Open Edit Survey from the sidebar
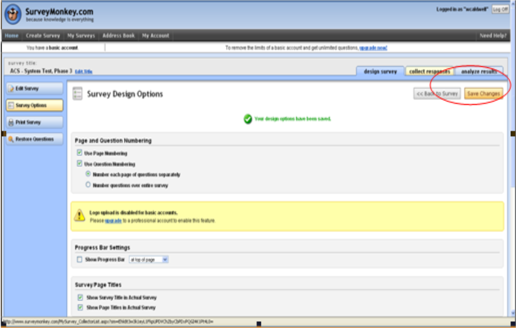 click(x=34, y=88)
